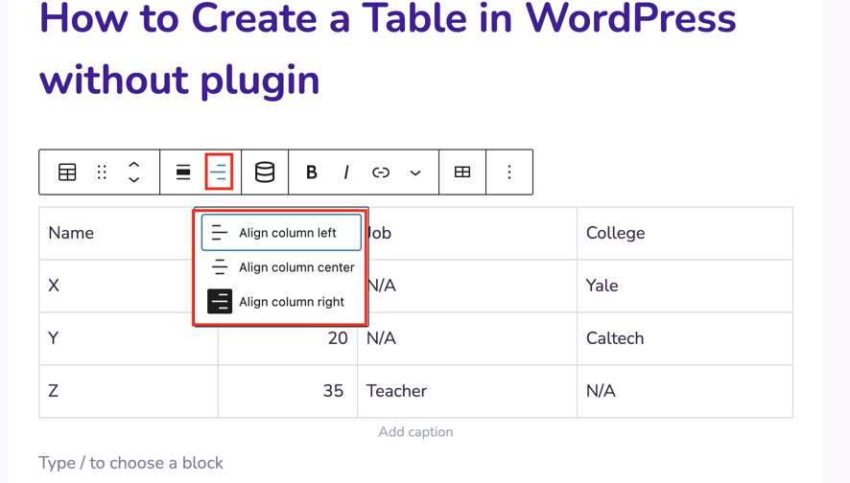
Task: Click the Table block type icon
Action: (67, 172)
